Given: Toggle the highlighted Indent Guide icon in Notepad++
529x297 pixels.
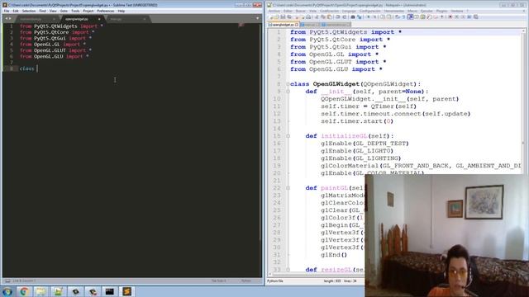Looking at the screenshot, I should 410,16.
